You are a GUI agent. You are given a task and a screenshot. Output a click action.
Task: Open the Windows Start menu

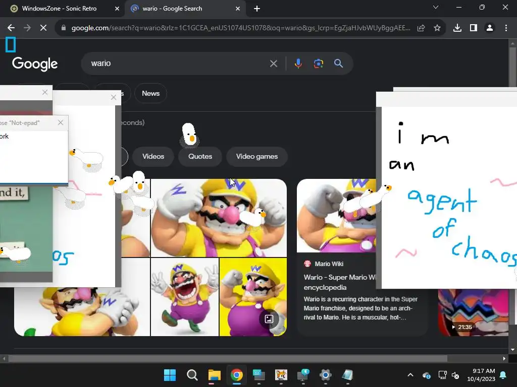(x=170, y=375)
